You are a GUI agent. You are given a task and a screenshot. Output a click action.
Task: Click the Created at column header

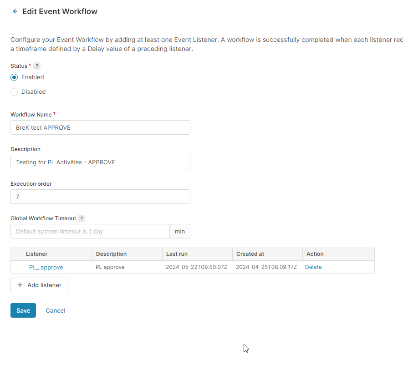tap(250, 254)
